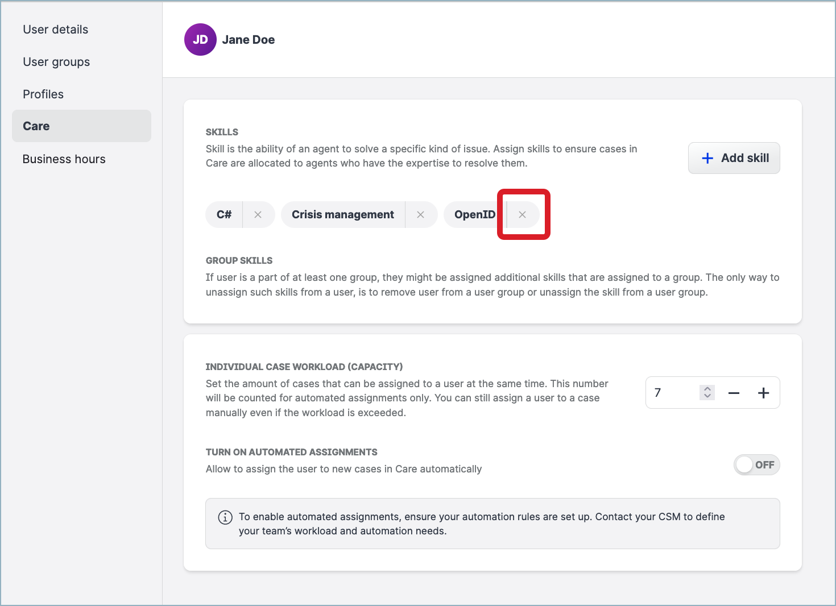Click the Add skill button
Screen dimensions: 836x606
click(x=734, y=158)
